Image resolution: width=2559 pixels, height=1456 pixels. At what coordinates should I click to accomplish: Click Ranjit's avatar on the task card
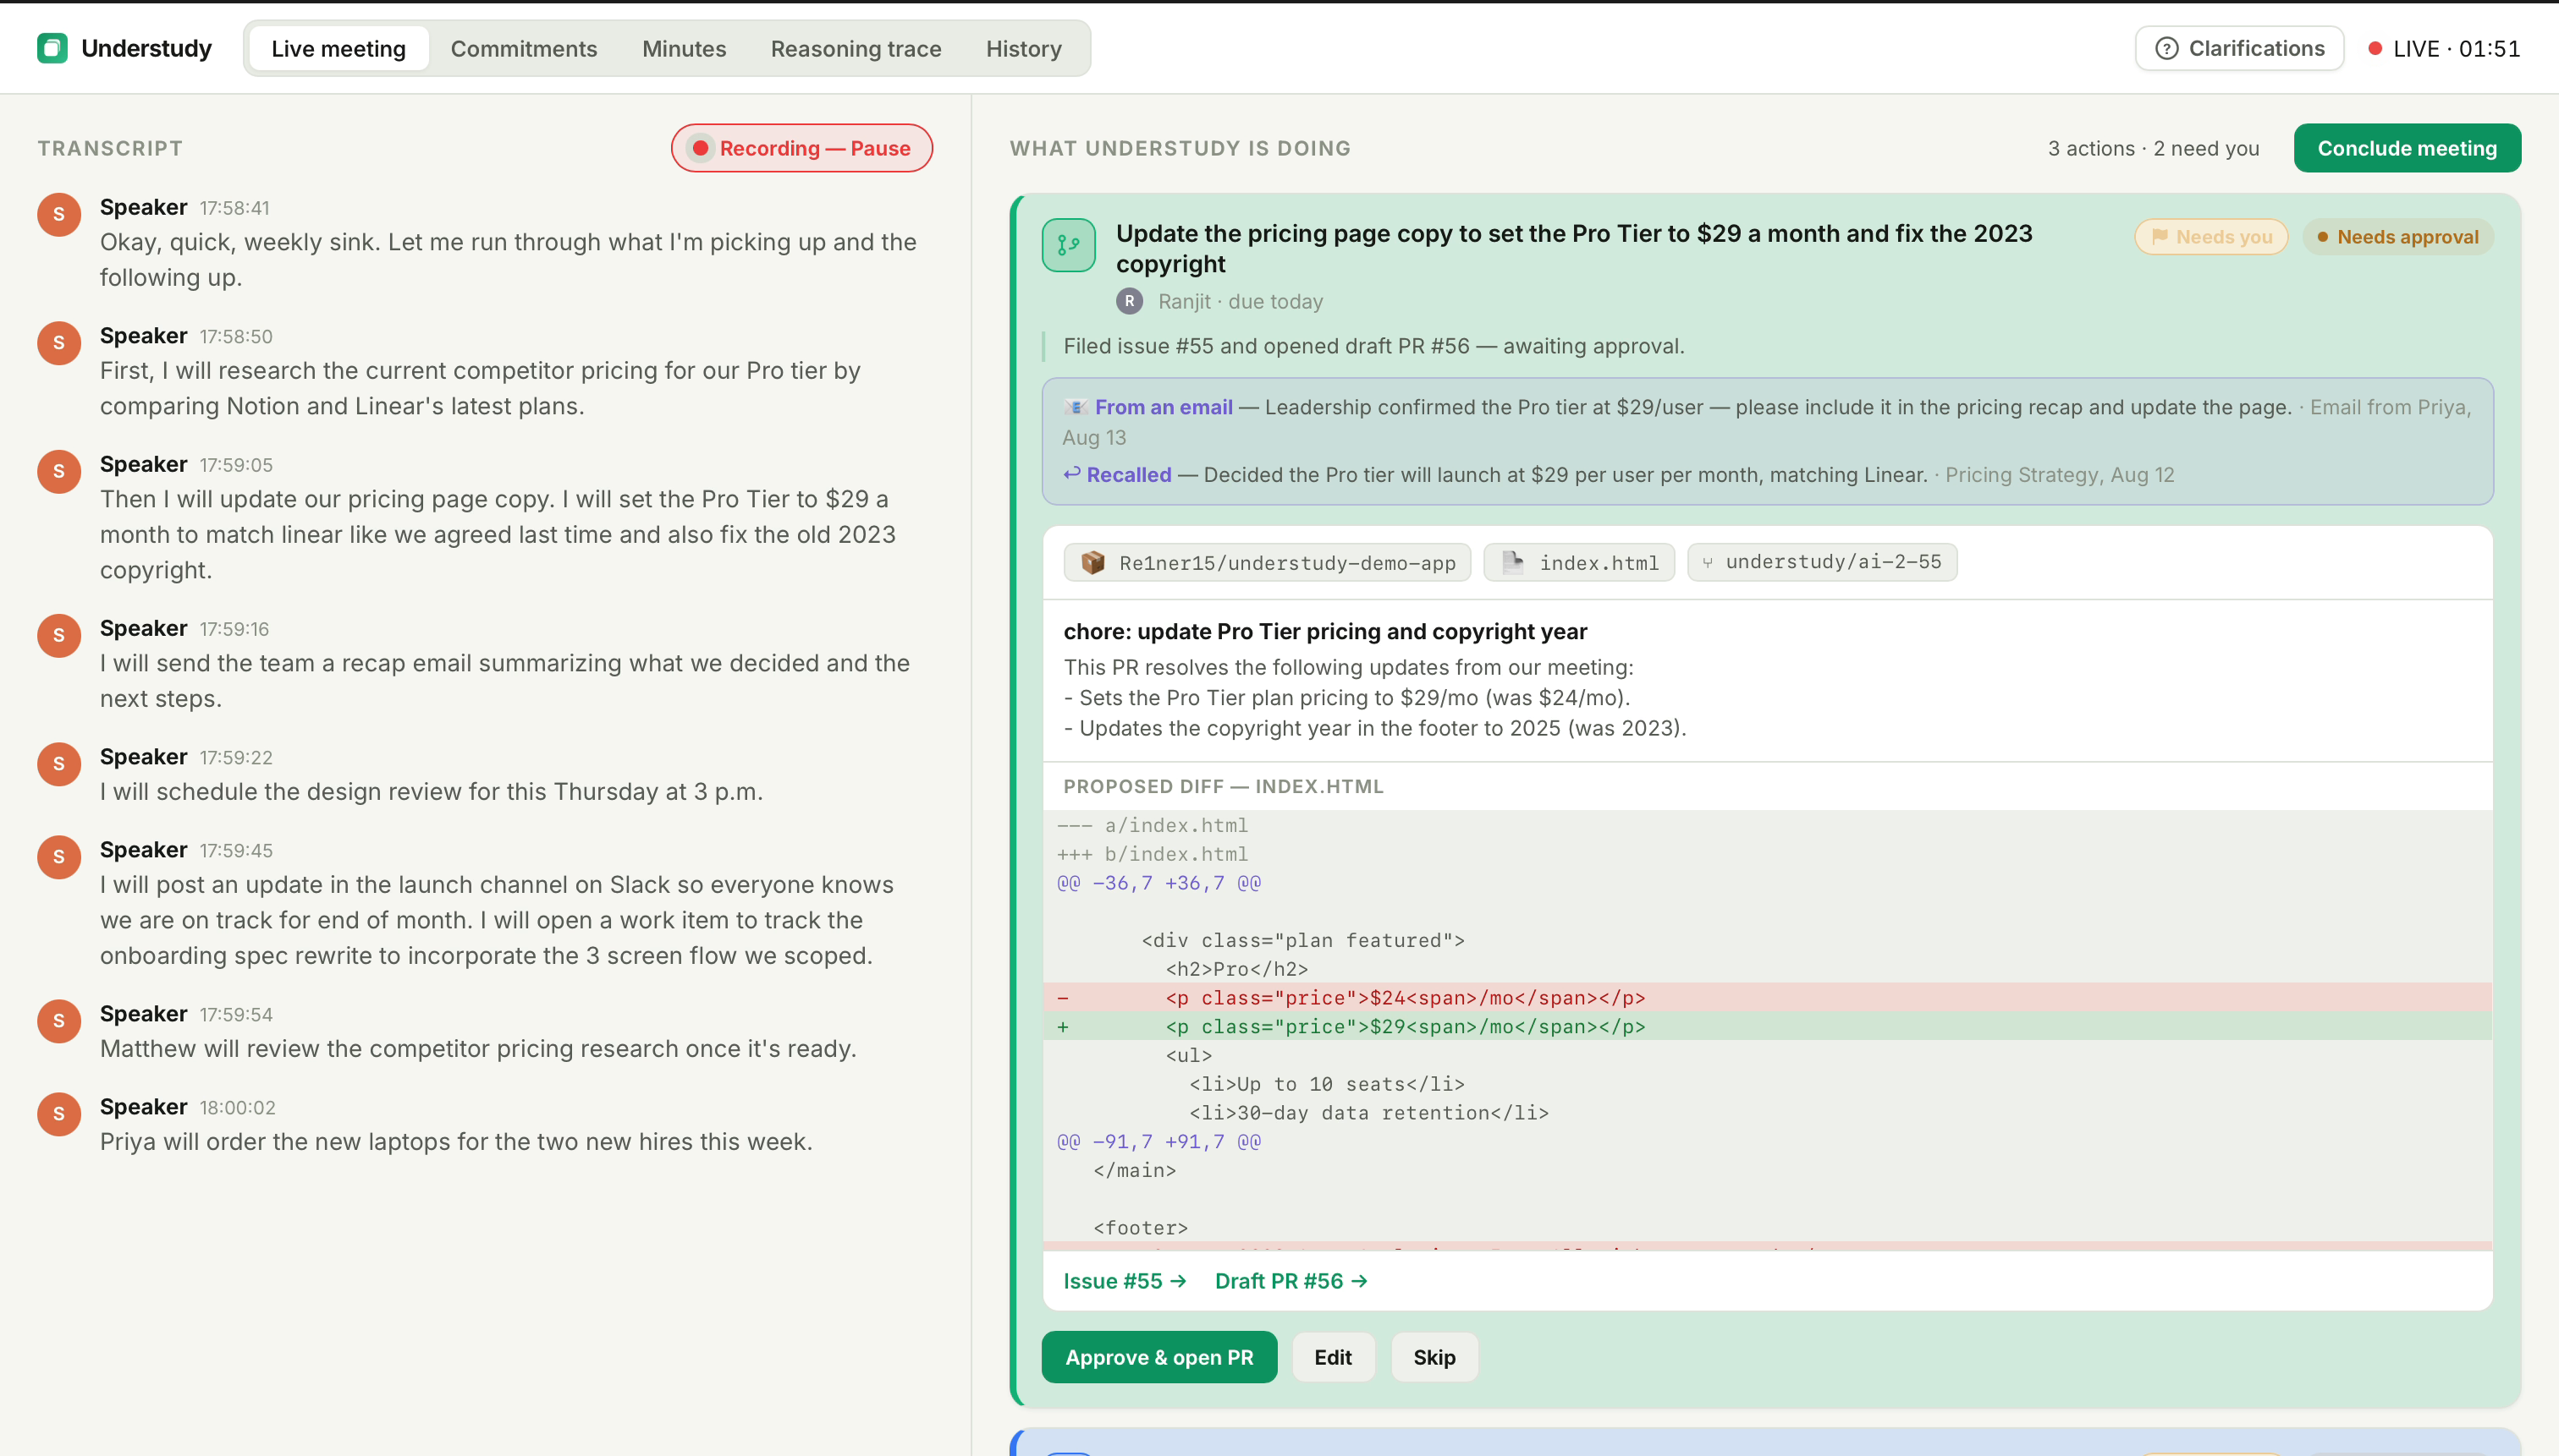(1130, 301)
